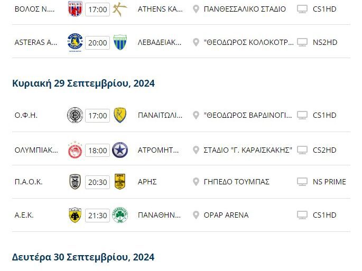Click the OFI team crest
This screenshot has height=271, width=362.
75,115
